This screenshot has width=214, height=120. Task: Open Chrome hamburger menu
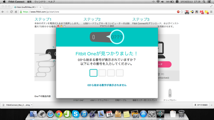click(211, 12)
